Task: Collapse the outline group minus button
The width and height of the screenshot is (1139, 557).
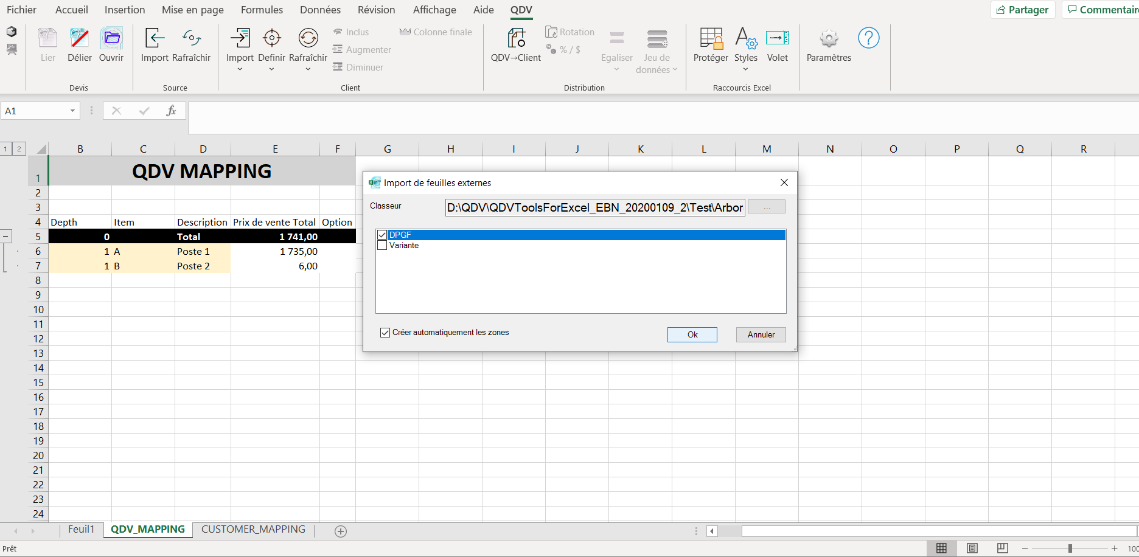Action: point(5,236)
